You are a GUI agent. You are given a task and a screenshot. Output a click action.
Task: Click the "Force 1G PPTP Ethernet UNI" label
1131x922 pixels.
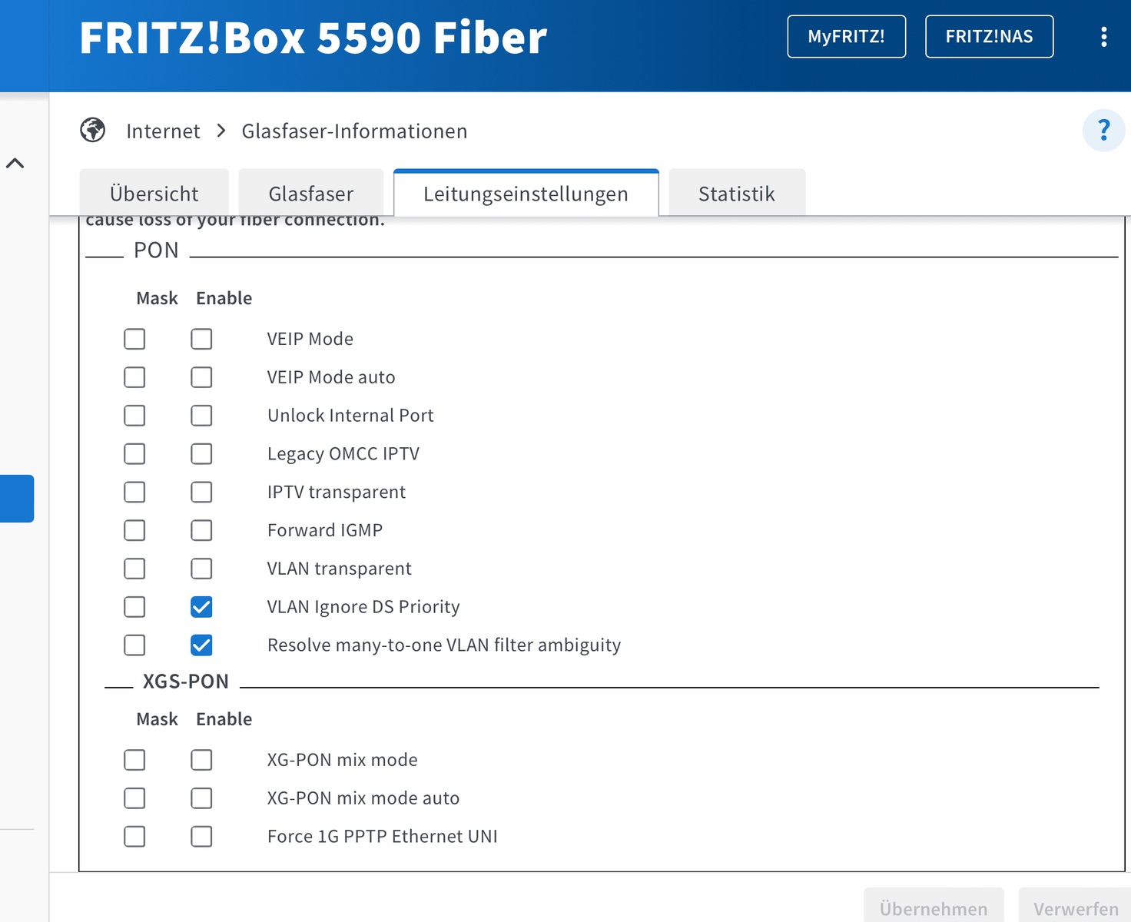tap(383, 837)
